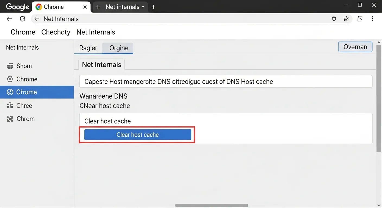Viewport: 382px width, 208px height.
Task: Open the Chree sidebar item
Action: point(37,106)
